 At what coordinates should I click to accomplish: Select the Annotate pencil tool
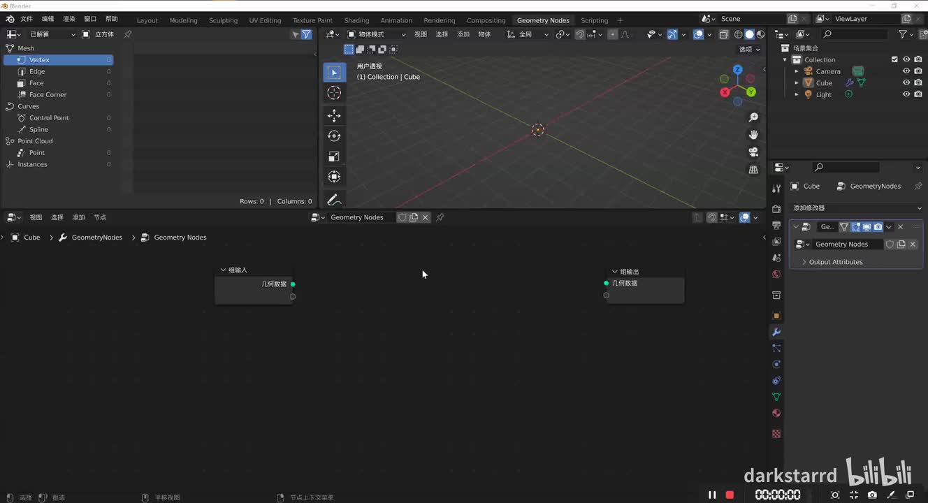334,200
